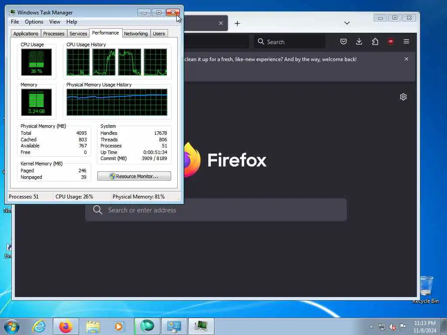Click the teal round application taskbar icon
The width and height of the screenshot is (447, 335).
(147, 326)
